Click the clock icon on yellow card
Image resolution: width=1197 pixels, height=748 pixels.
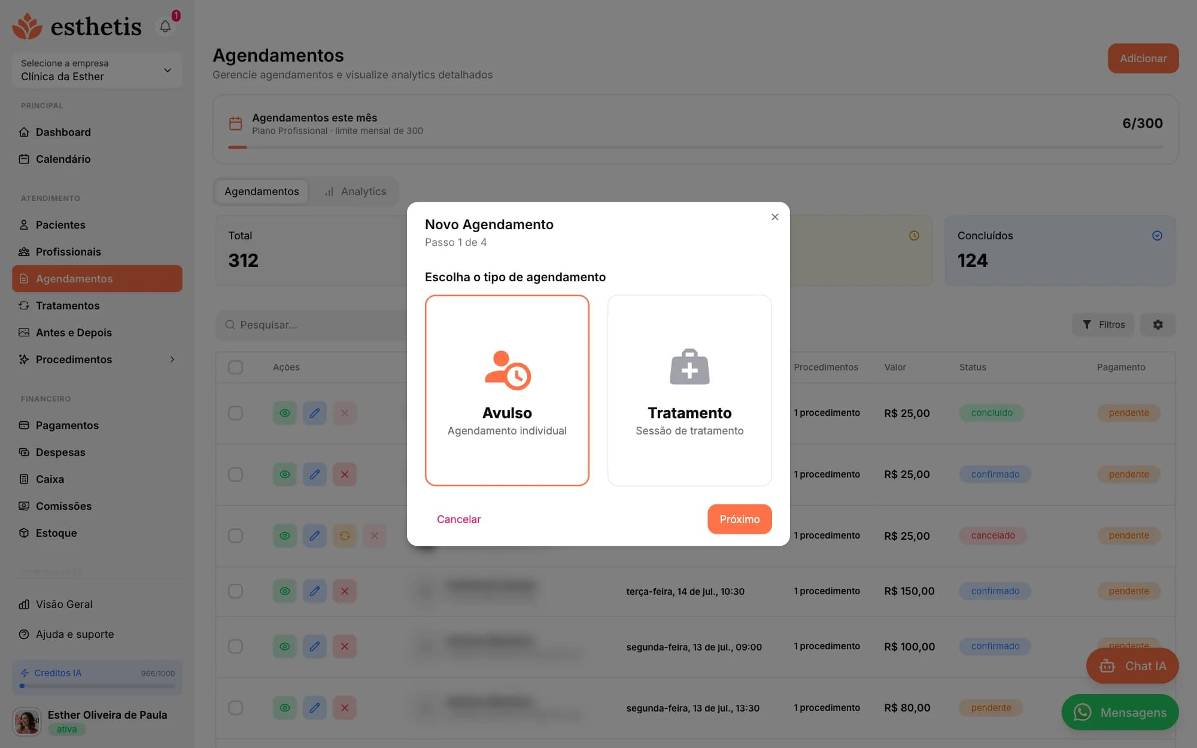(914, 236)
